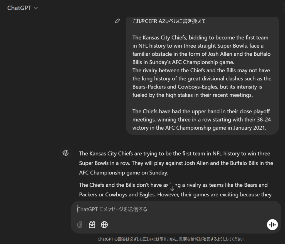285x244 pixels.
Task: Select the paragraph starting 'The Chiefs have had'
Action: click(x=202, y=120)
